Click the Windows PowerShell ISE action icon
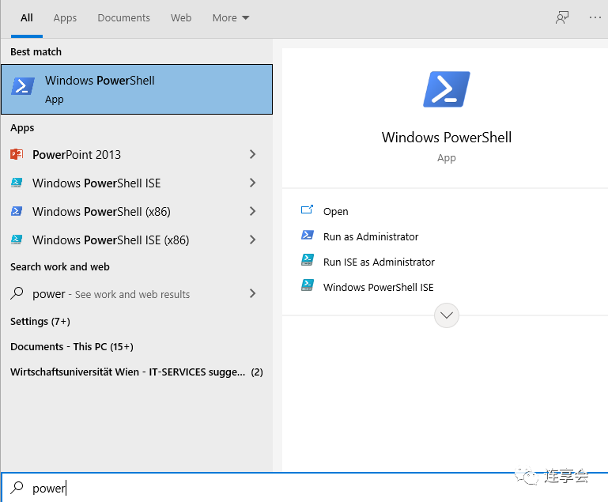 click(307, 285)
